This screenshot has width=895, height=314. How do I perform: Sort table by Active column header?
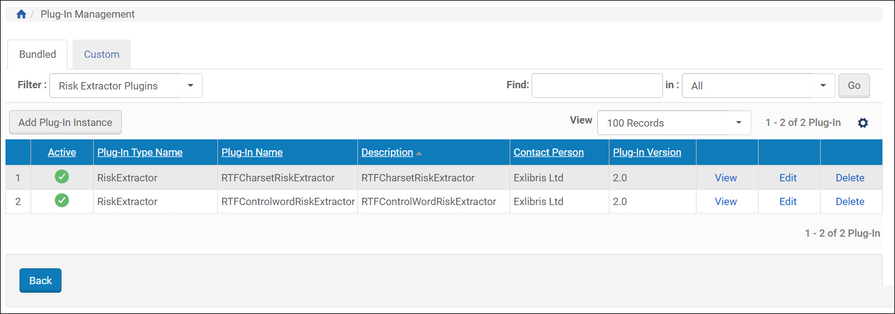[x=62, y=152]
